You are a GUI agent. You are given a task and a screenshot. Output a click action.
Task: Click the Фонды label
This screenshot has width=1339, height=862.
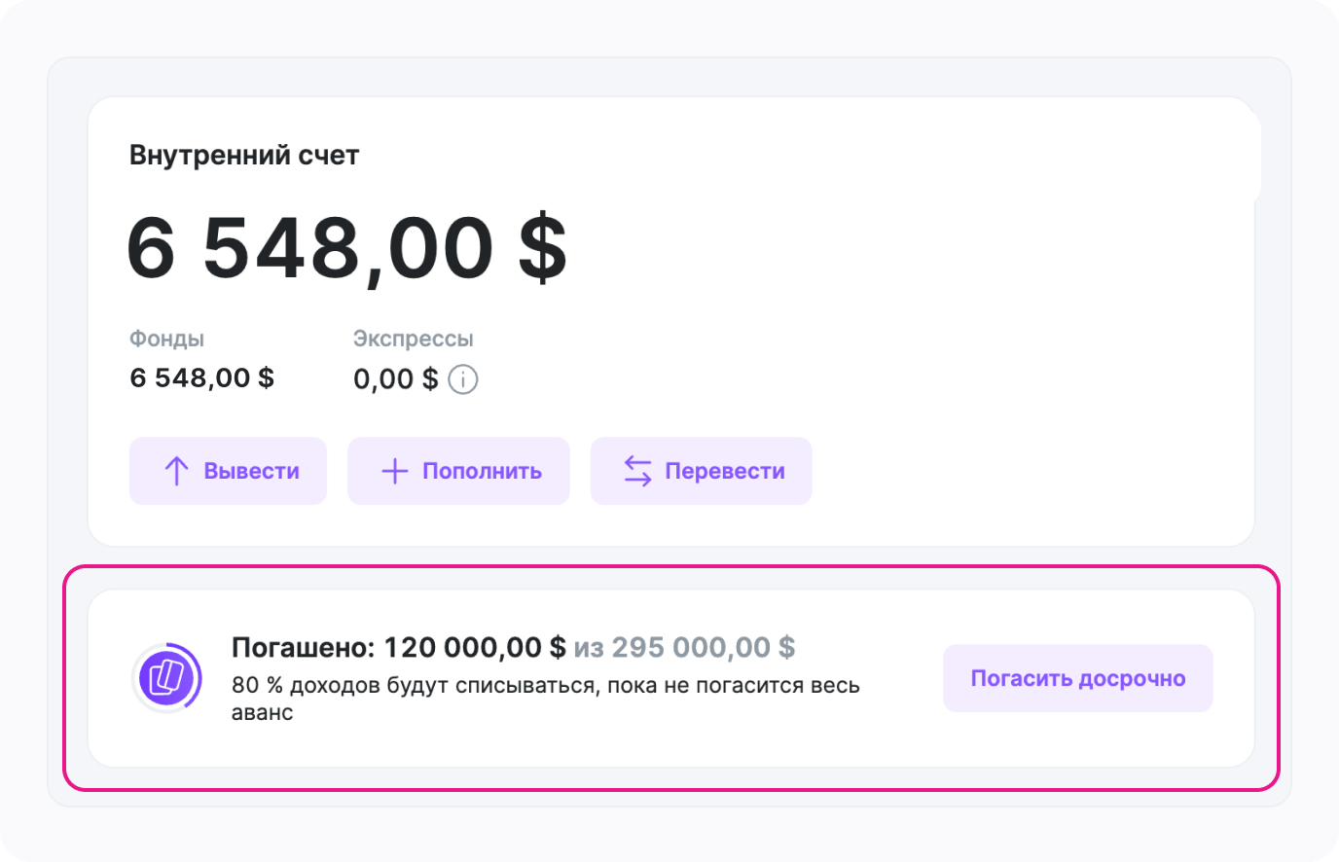tap(166, 339)
